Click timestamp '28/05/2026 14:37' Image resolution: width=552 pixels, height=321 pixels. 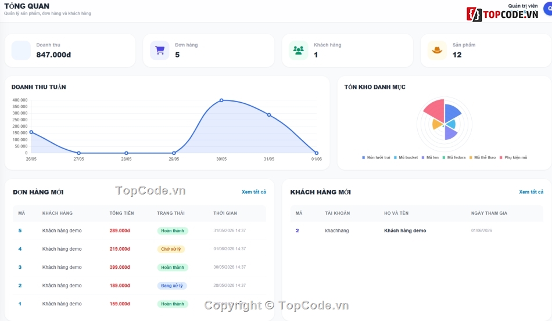230,286
